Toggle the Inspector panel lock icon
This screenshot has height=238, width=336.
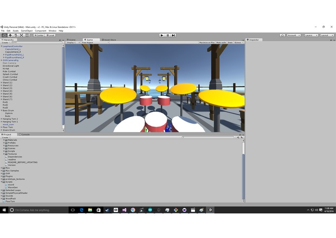pos(331,40)
